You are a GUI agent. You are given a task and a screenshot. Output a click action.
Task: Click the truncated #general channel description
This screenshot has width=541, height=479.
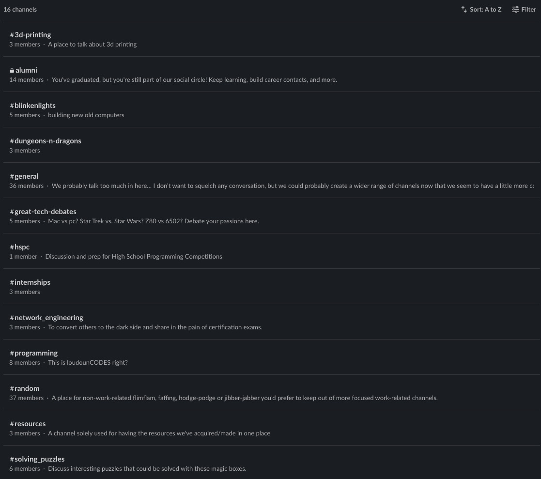click(293, 186)
